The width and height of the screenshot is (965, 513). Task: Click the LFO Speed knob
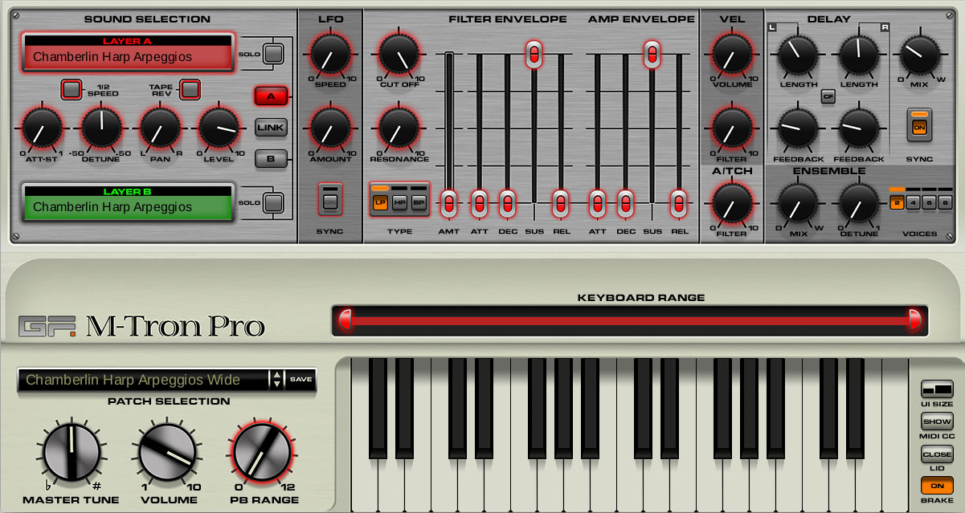[330, 55]
